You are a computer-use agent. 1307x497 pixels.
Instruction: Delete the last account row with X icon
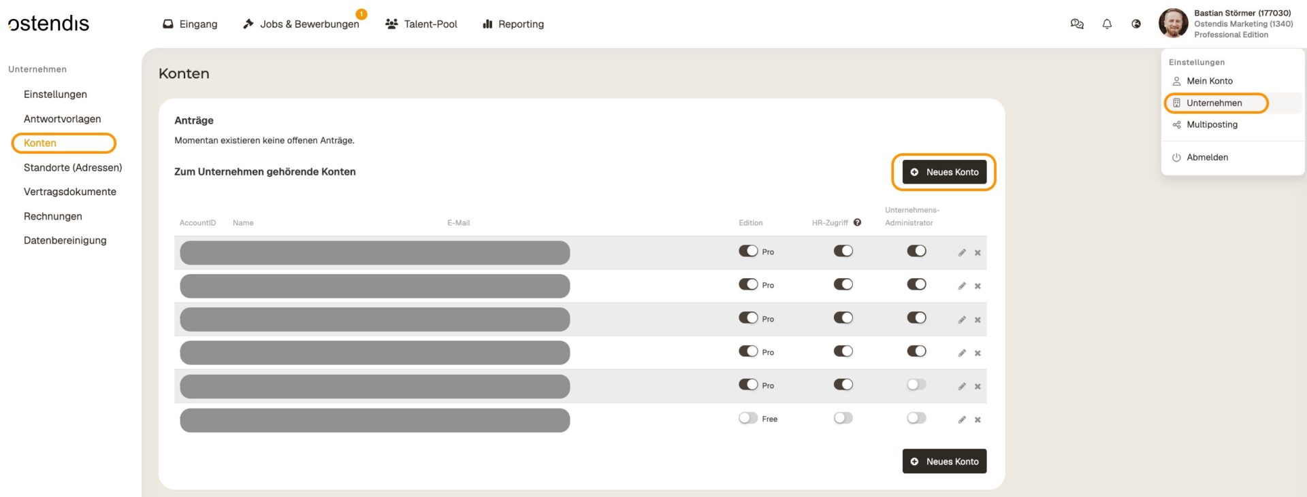[978, 419]
